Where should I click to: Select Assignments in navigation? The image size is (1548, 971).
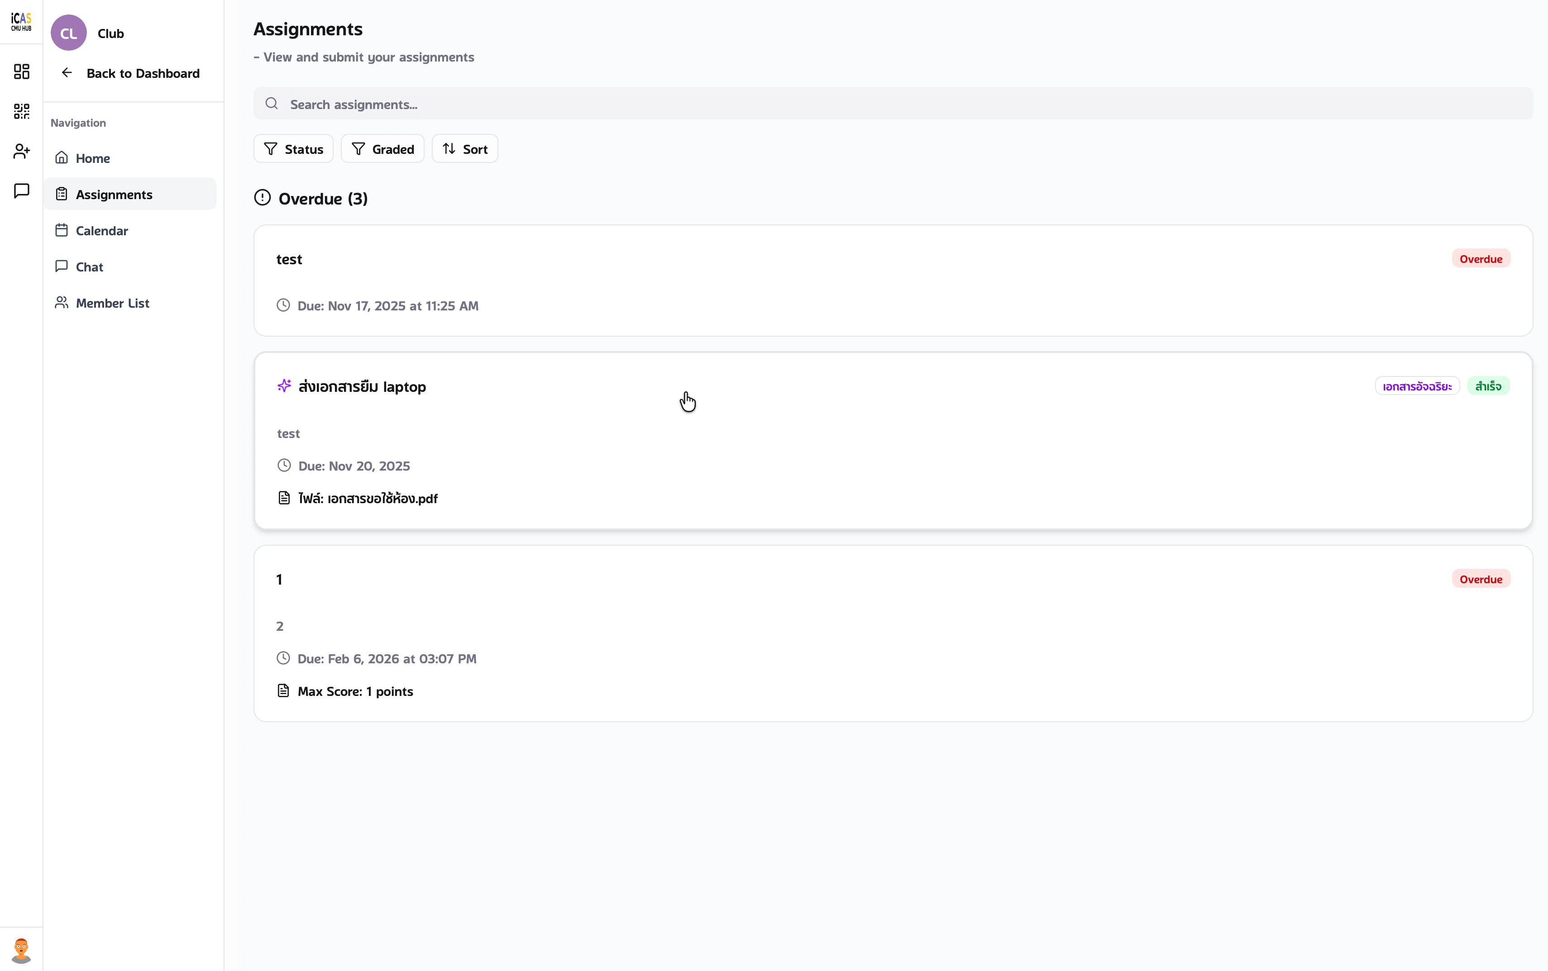(x=130, y=194)
